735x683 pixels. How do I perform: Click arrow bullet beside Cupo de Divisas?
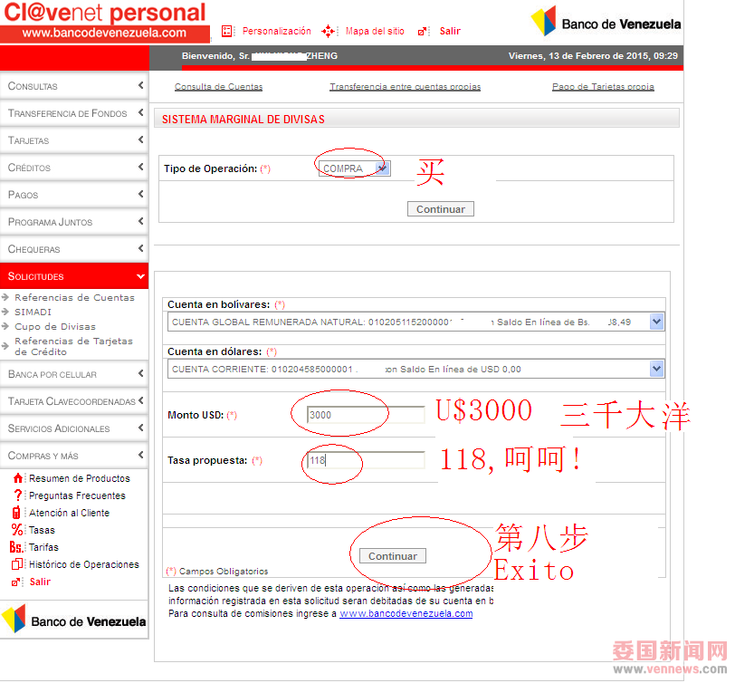pos(5,326)
